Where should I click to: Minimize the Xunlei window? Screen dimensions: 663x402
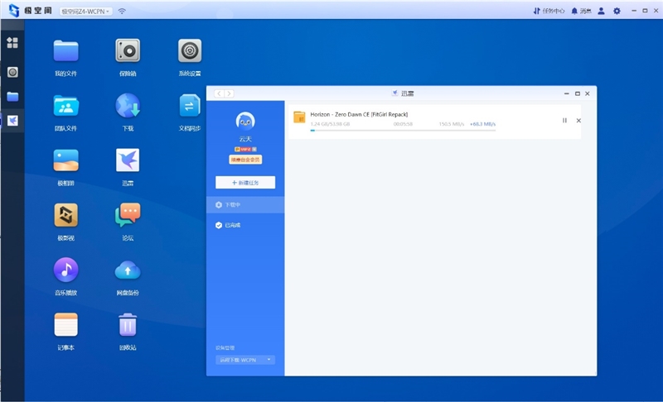567,93
